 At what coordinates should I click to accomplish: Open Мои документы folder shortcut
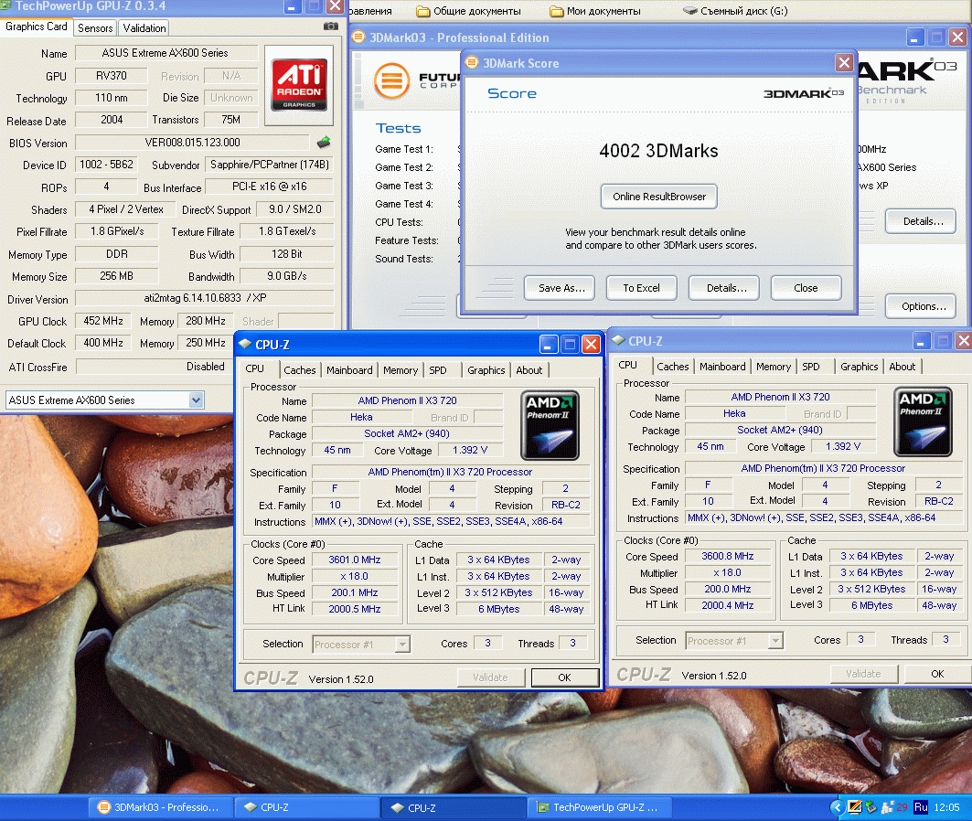click(x=595, y=11)
